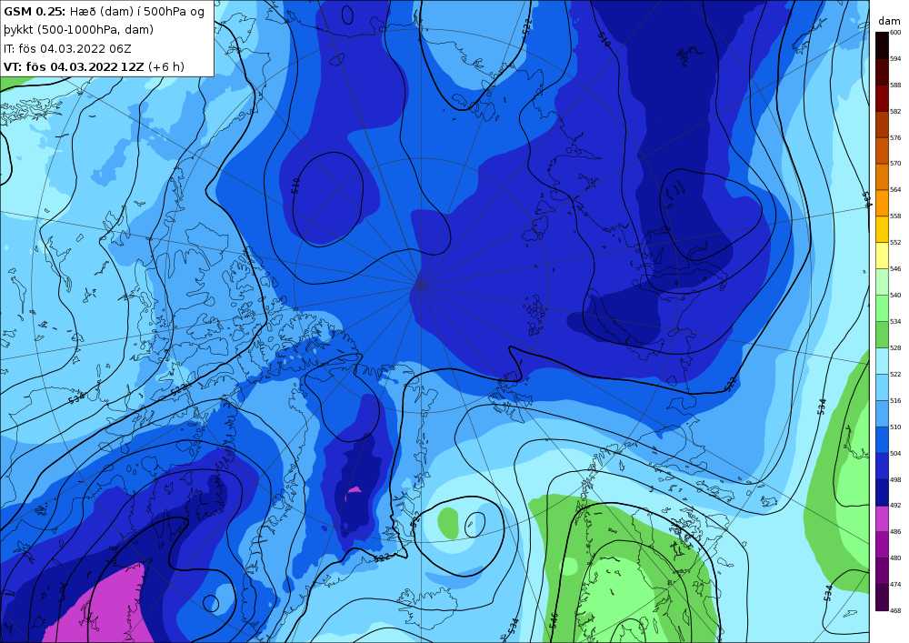
Task: Click the 564 legend value
Action: [895, 189]
